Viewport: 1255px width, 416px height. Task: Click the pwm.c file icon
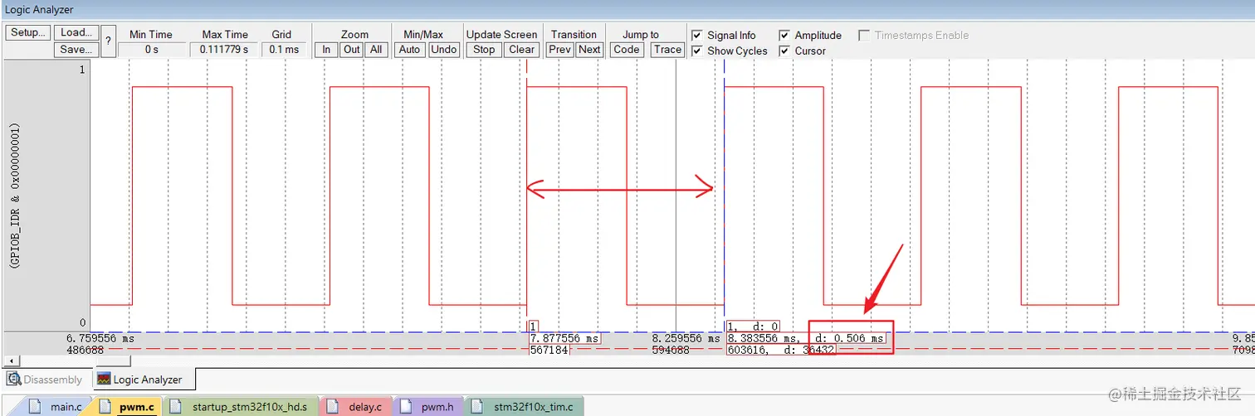point(105,407)
